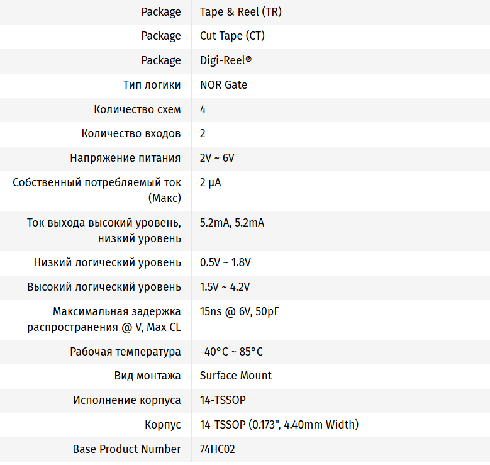Click the "Surface Mount" mounting value
Viewport: 490px width, 465px height.
[236, 376]
